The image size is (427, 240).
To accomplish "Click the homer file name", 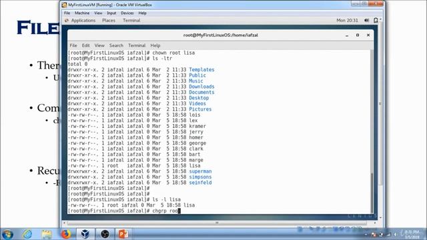I will coord(195,137).
